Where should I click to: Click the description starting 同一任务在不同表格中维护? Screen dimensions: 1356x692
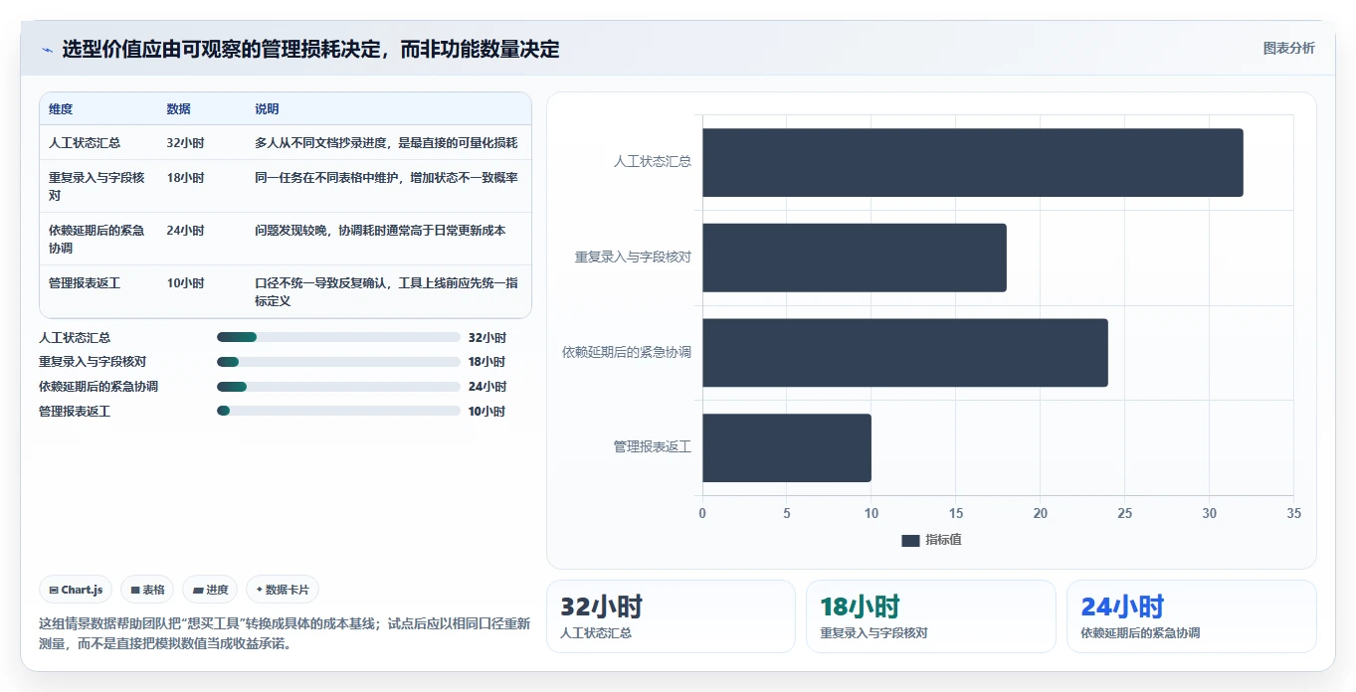[386, 178]
